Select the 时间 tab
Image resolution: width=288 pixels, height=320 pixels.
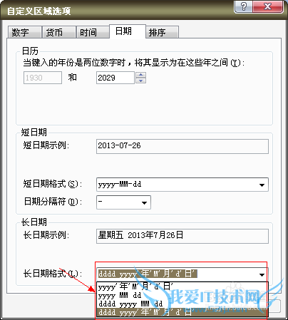[x=93, y=32]
